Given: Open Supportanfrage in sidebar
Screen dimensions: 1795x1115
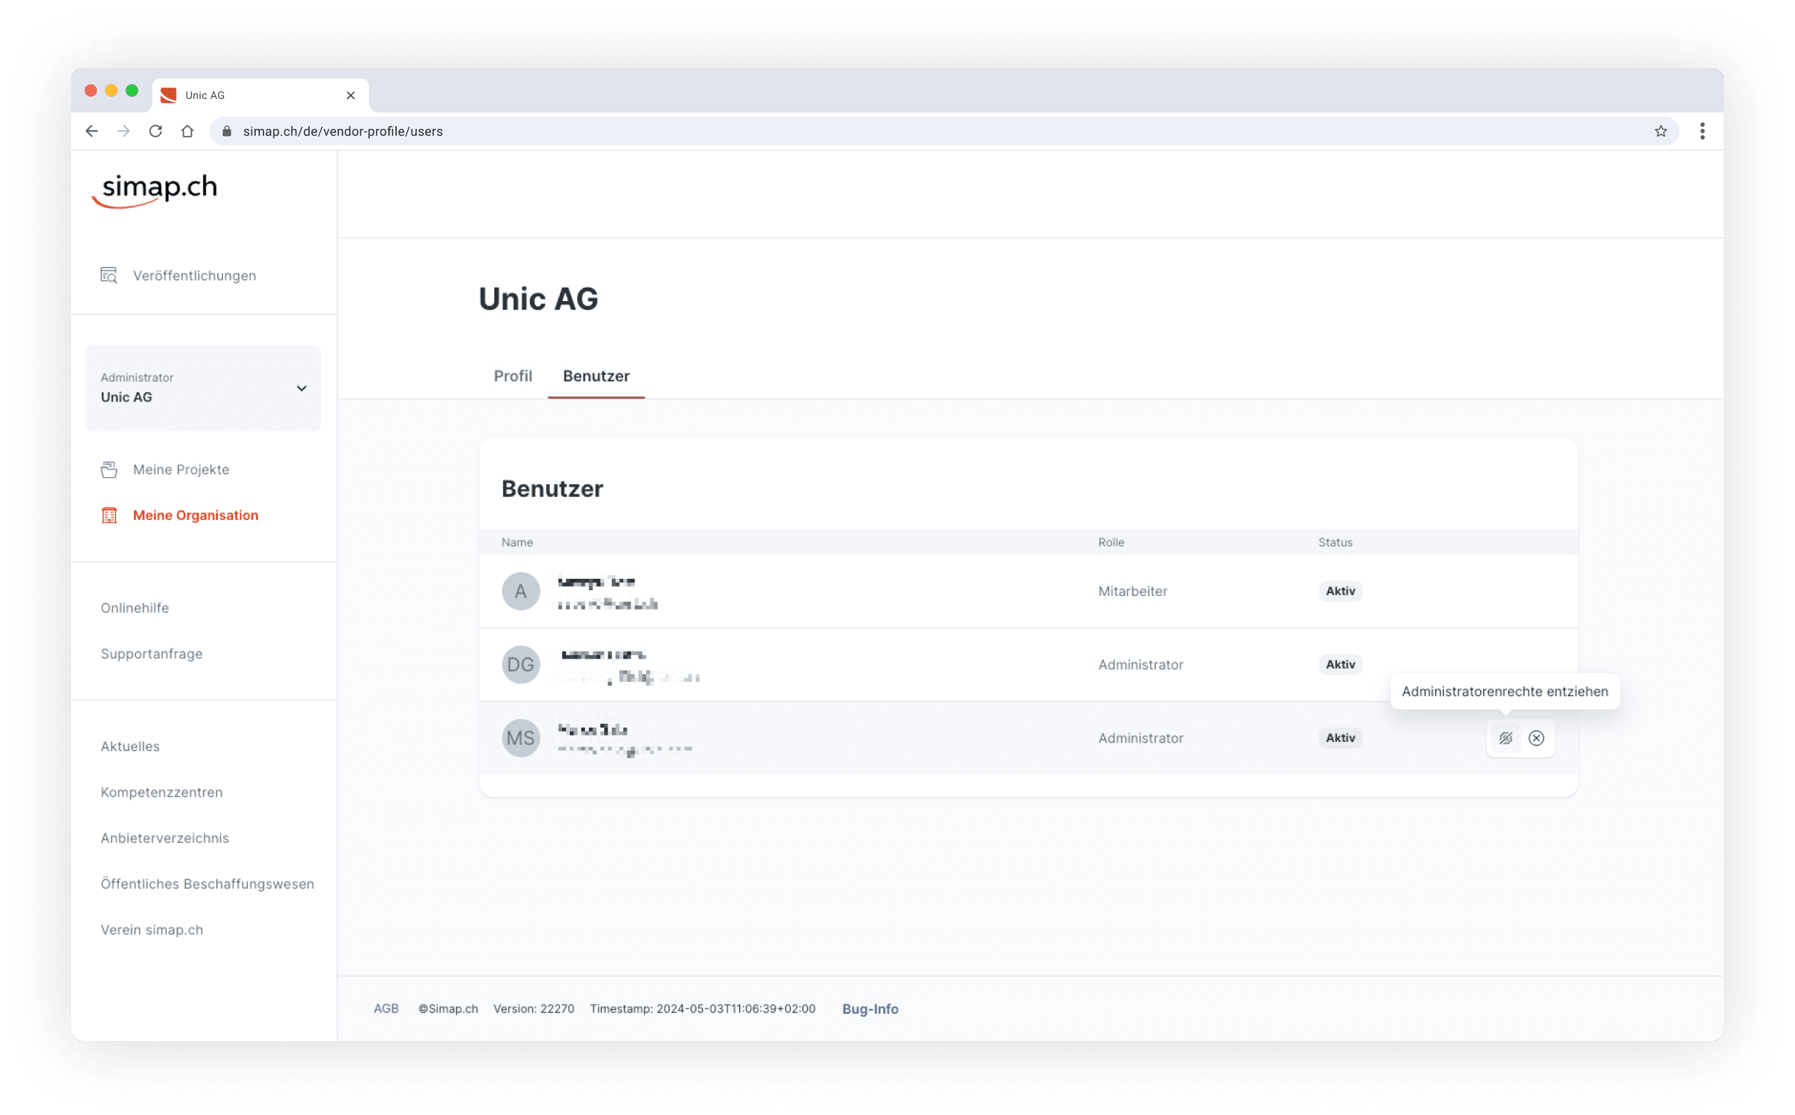Looking at the screenshot, I should coord(151,654).
